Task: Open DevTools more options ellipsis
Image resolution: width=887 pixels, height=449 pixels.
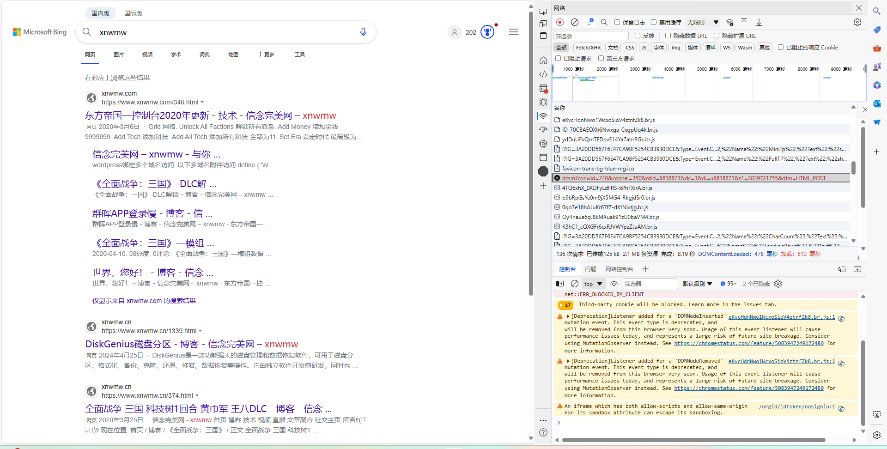Action: (543, 420)
